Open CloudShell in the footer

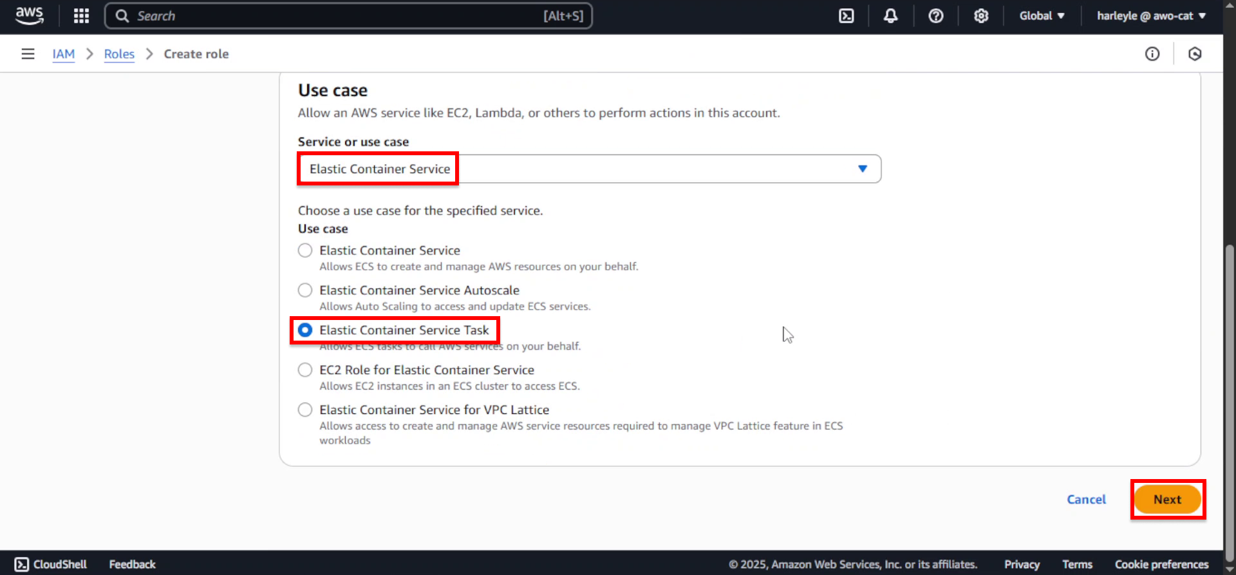pyautogui.click(x=50, y=564)
